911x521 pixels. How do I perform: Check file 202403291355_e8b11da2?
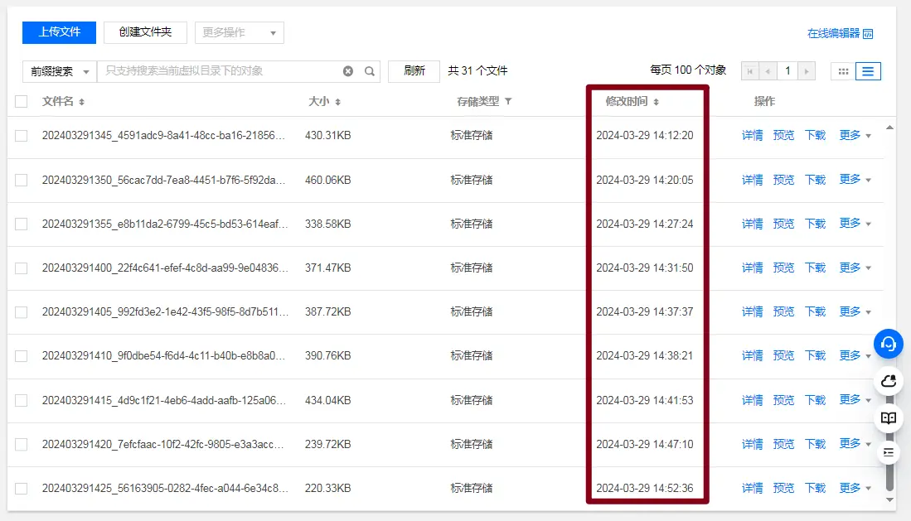click(22, 224)
